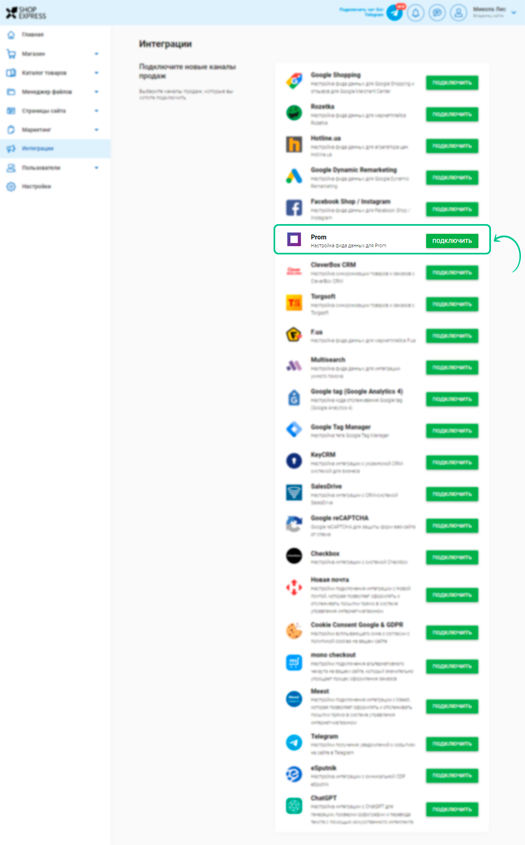
Task: Click the Telegram icon in the header
Action: point(395,13)
